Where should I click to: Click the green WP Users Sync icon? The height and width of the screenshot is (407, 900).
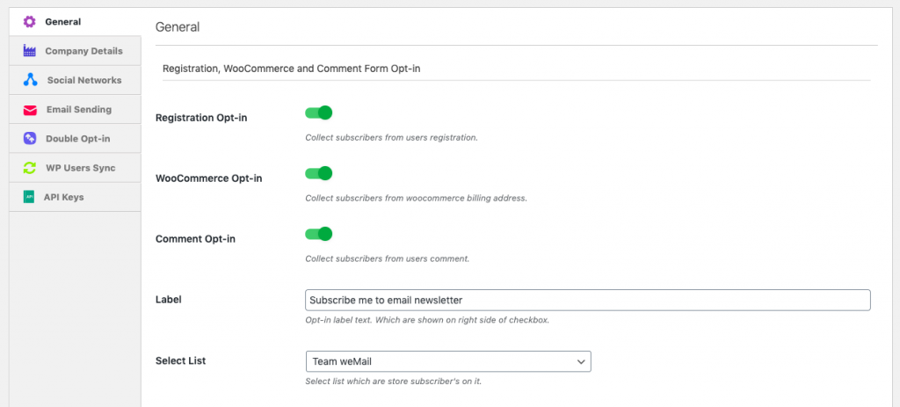30,168
